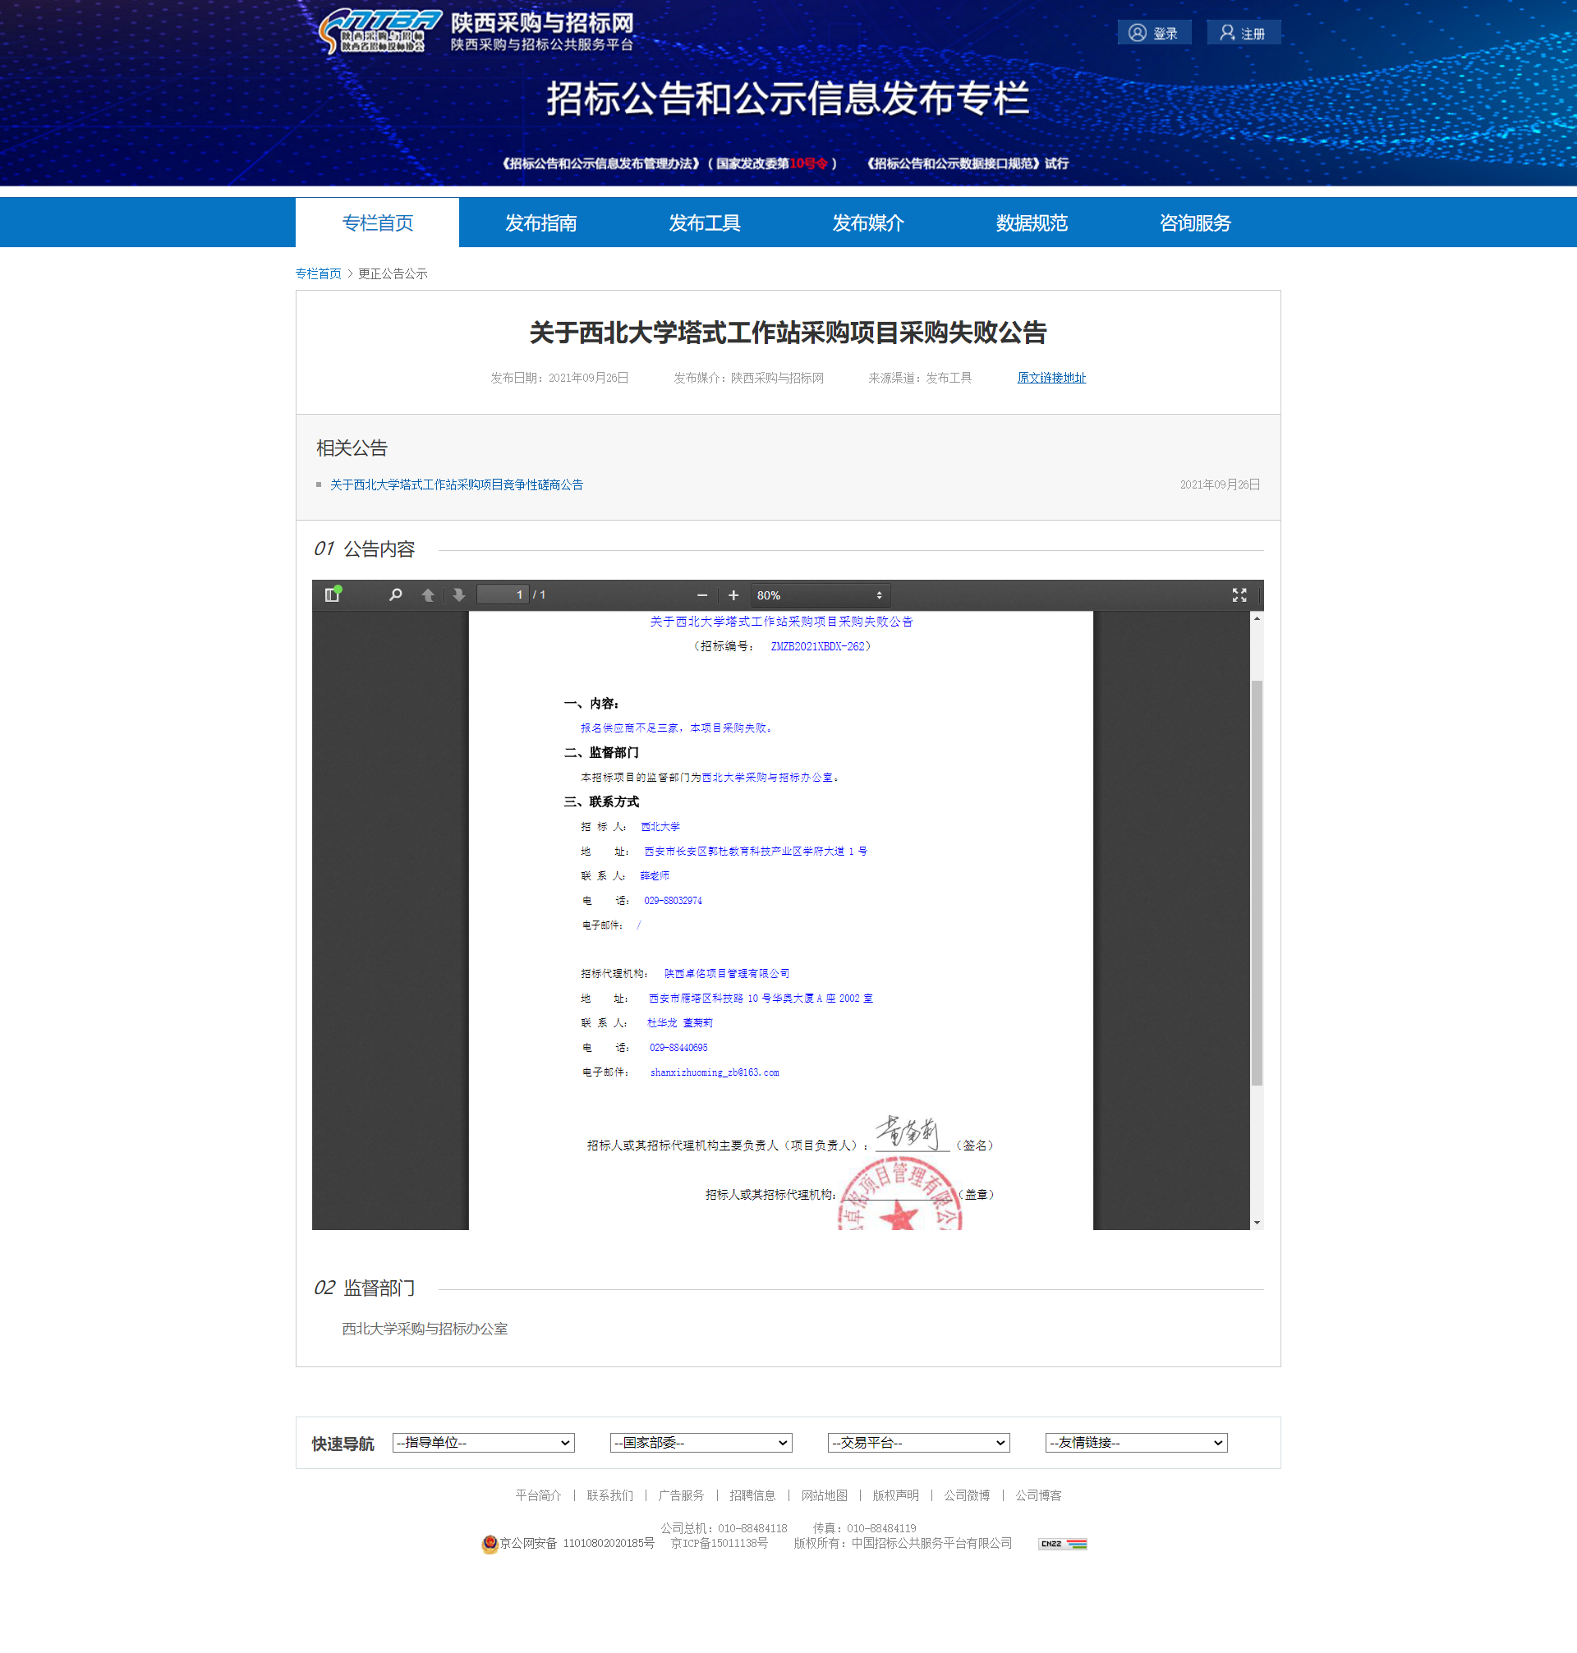Zoom out the PDF with minus
Viewport: 1577px width, 1653px height.
point(702,595)
